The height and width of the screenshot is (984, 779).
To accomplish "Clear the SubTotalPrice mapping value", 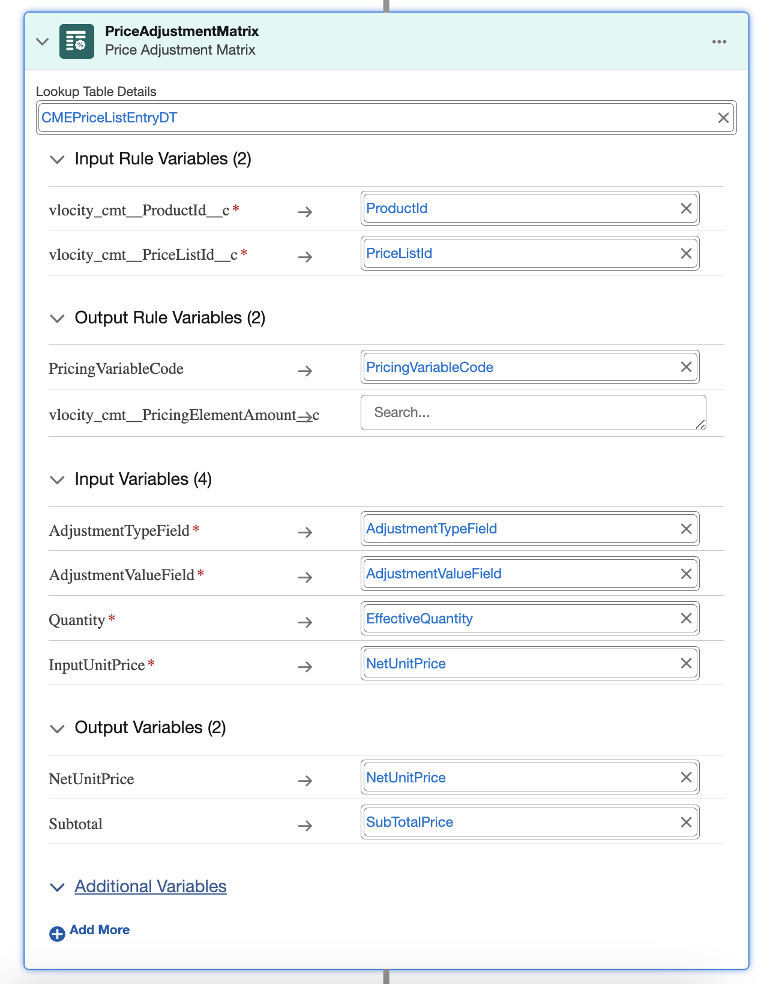I will coord(686,822).
